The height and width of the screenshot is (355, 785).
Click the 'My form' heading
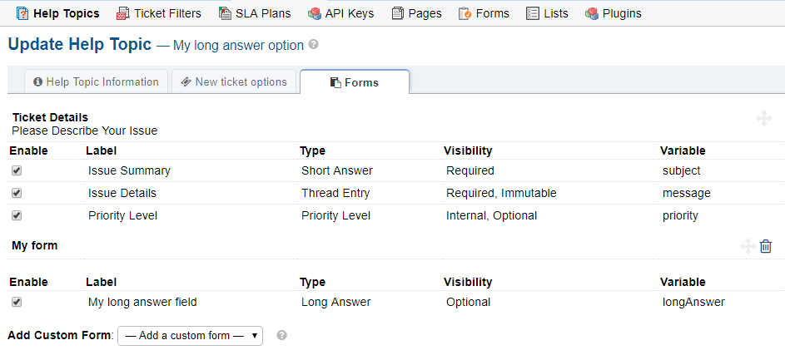[x=34, y=245]
